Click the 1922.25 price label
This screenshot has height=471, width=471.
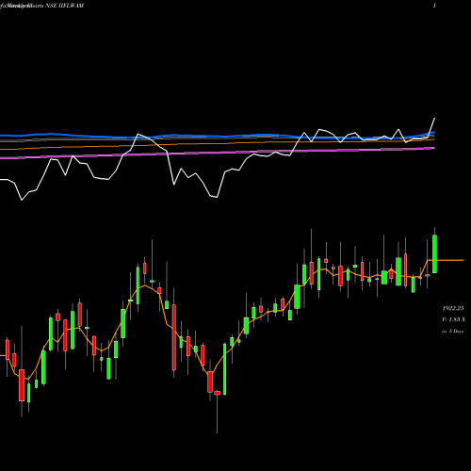453,308
